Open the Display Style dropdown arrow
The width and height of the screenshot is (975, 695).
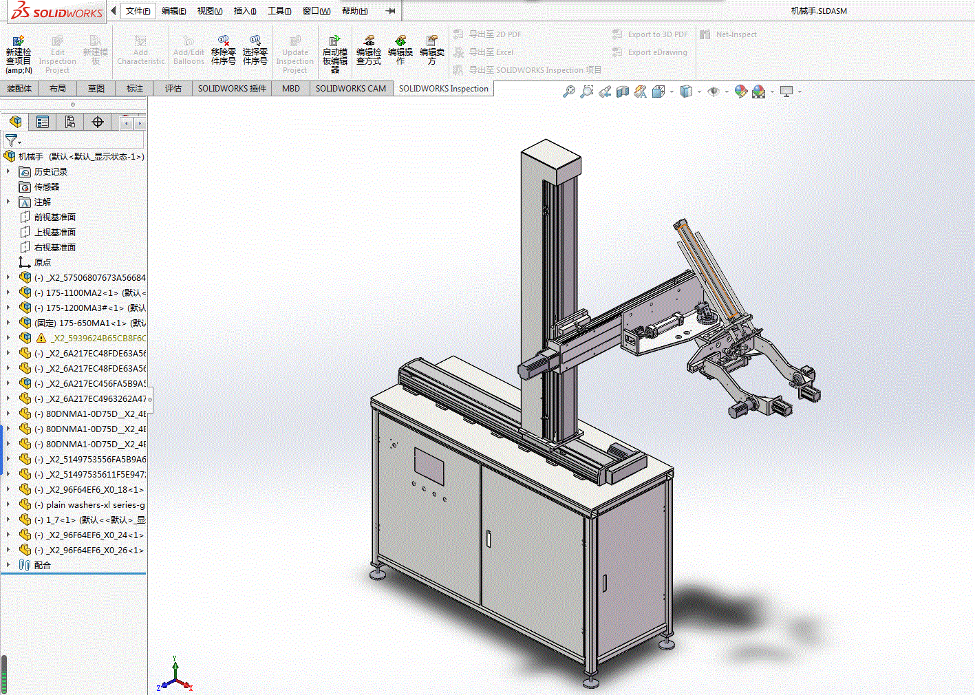point(699,92)
